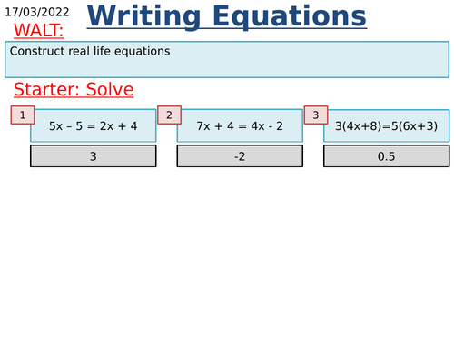Select the 3(4x+8)=5(6x+3) equation box
Image resolution: width=454 pixels, height=341 pixels.
coord(387,125)
